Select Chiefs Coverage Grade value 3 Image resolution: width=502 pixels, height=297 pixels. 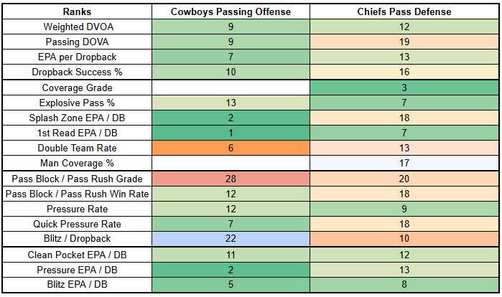coord(404,88)
